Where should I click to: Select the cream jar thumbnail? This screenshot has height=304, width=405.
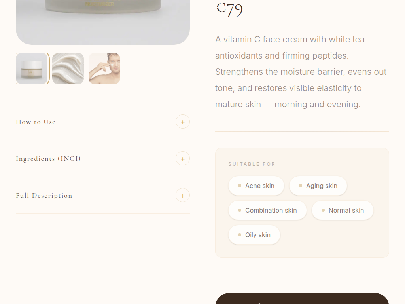pos(32,68)
